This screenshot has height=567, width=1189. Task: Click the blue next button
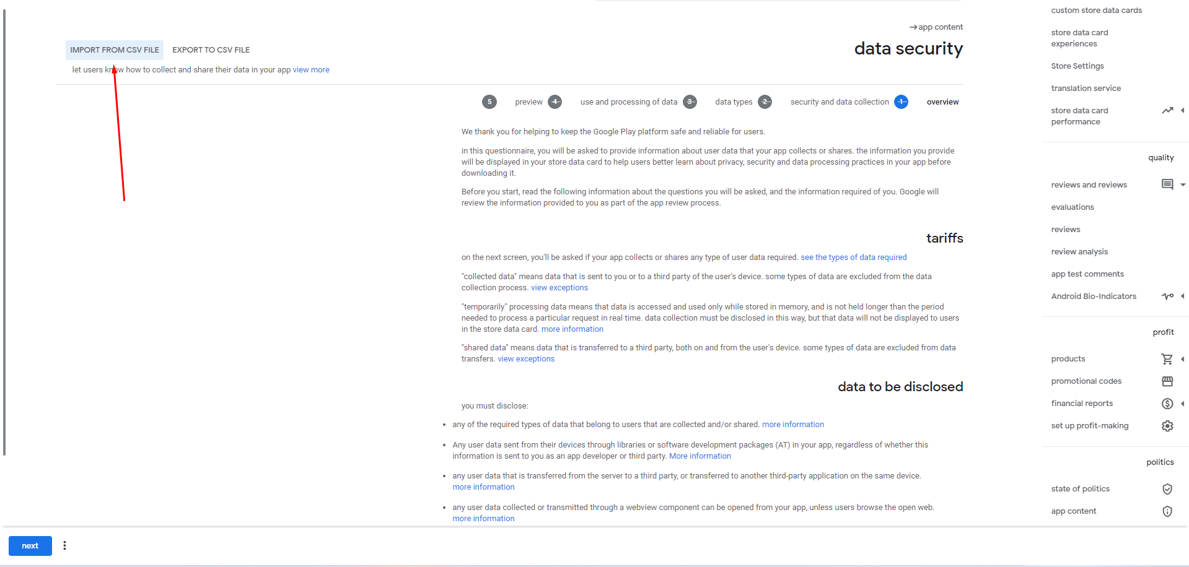click(x=30, y=546)
